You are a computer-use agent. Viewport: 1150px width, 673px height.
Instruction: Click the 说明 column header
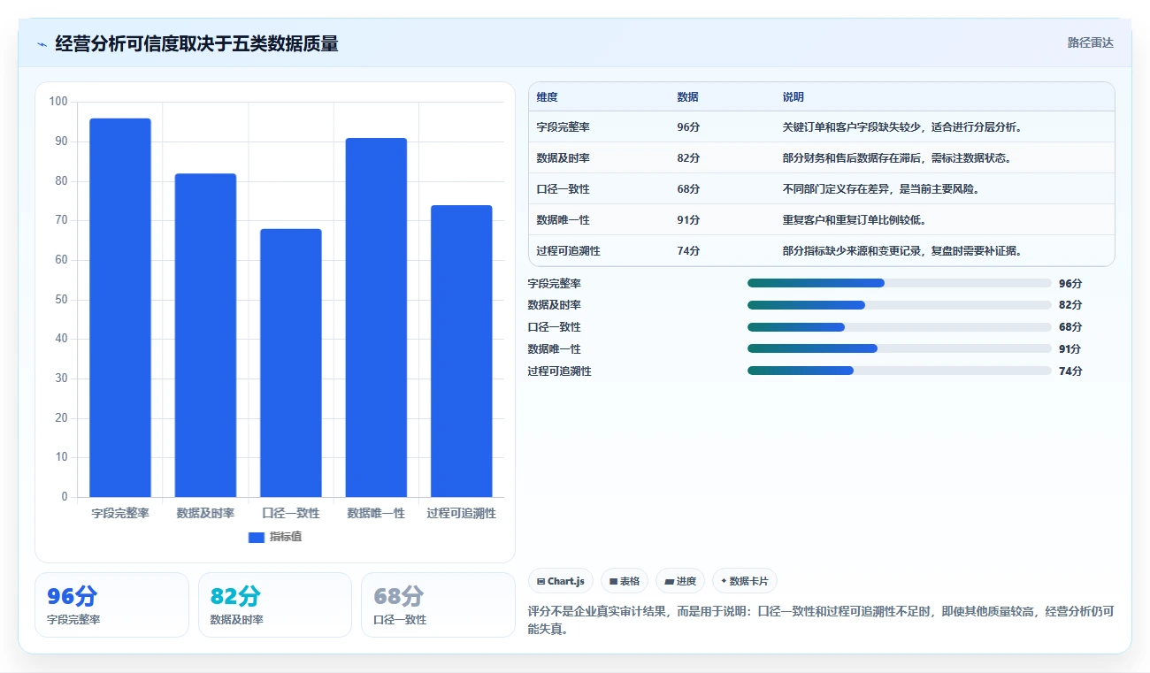coord(793,97)
